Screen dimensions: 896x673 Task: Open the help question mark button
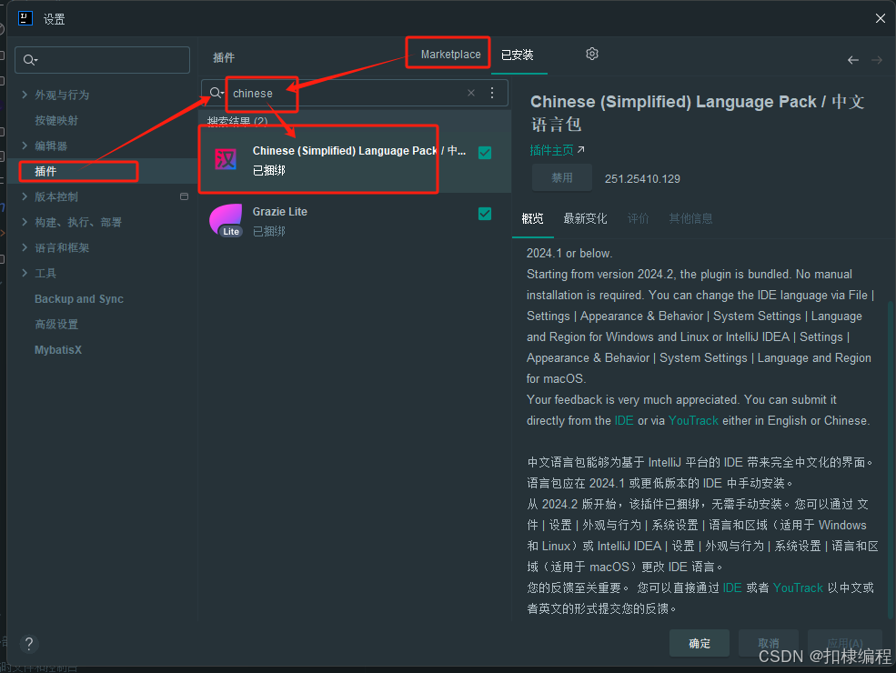point(29,644)
